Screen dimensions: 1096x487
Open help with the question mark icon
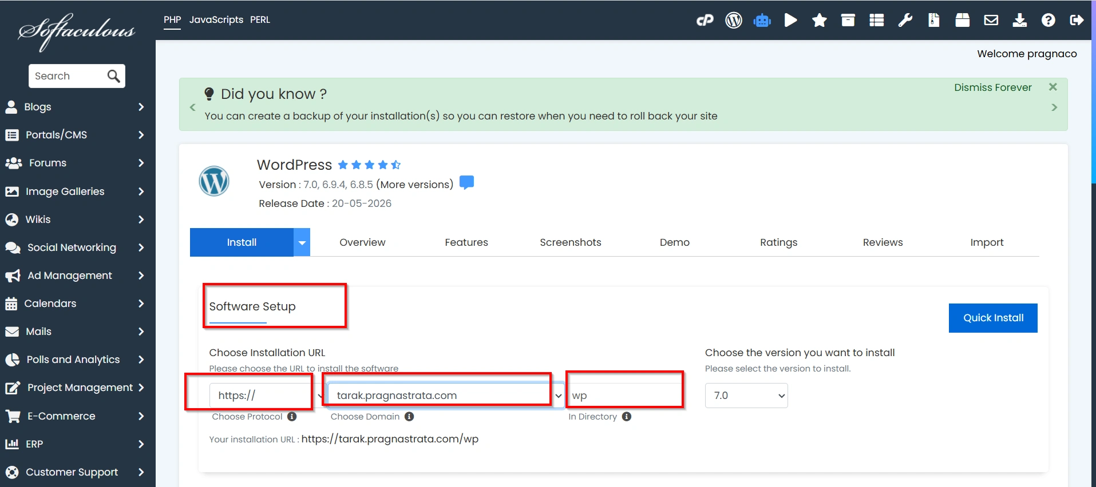click(x=1048, y=20)
